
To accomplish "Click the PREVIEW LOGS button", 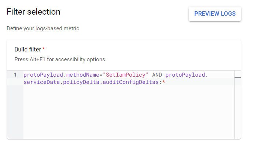I will pos(215,14).
